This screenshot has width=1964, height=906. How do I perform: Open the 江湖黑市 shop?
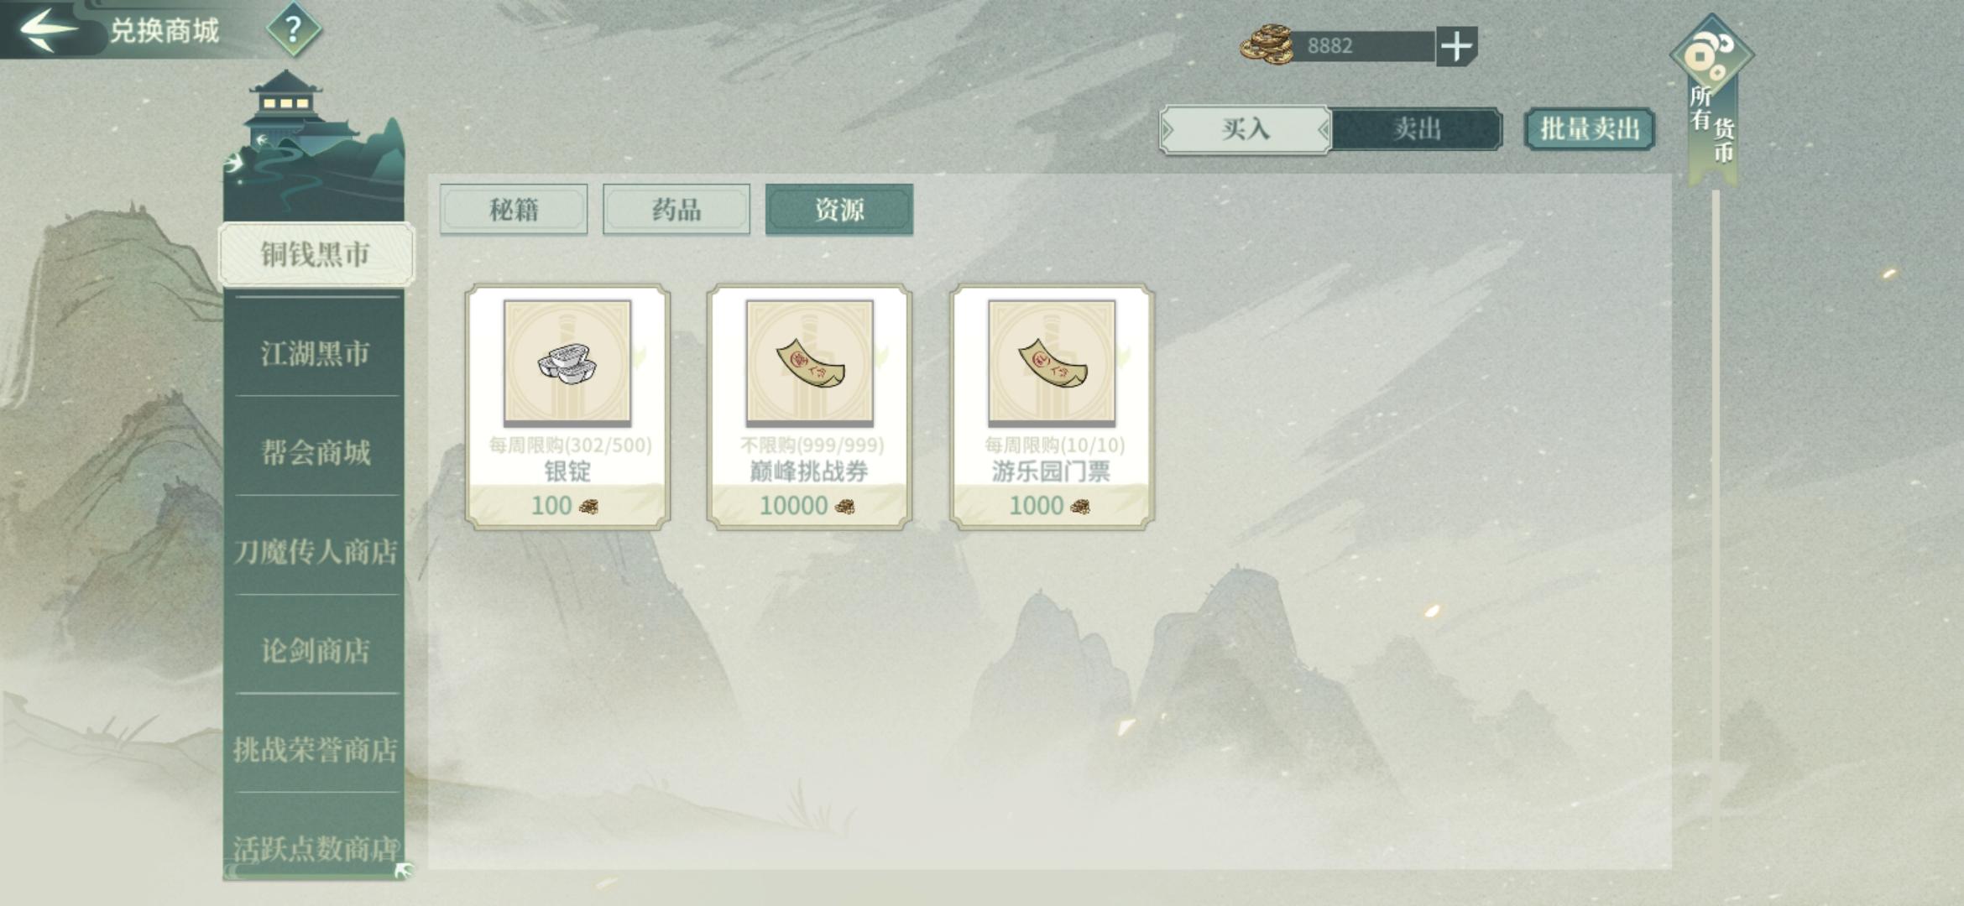316,353
